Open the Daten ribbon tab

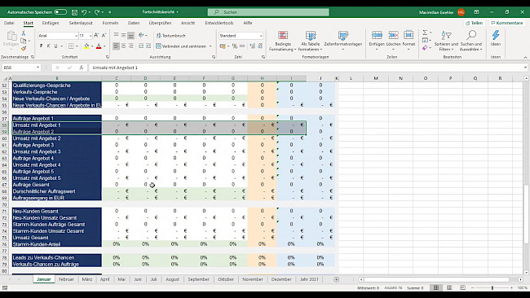(x=134, y=23)
